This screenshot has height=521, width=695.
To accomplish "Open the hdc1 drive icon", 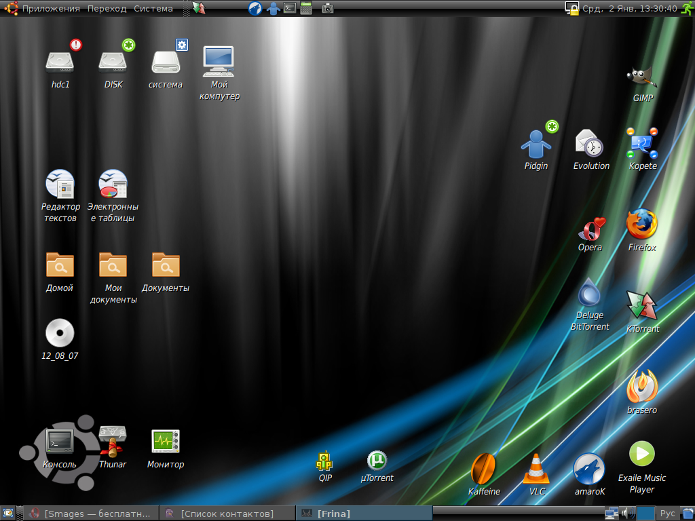I will click(x=60, y=62).
